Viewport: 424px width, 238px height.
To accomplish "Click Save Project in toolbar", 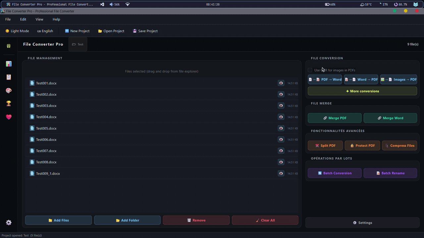I will click(145, 31).
